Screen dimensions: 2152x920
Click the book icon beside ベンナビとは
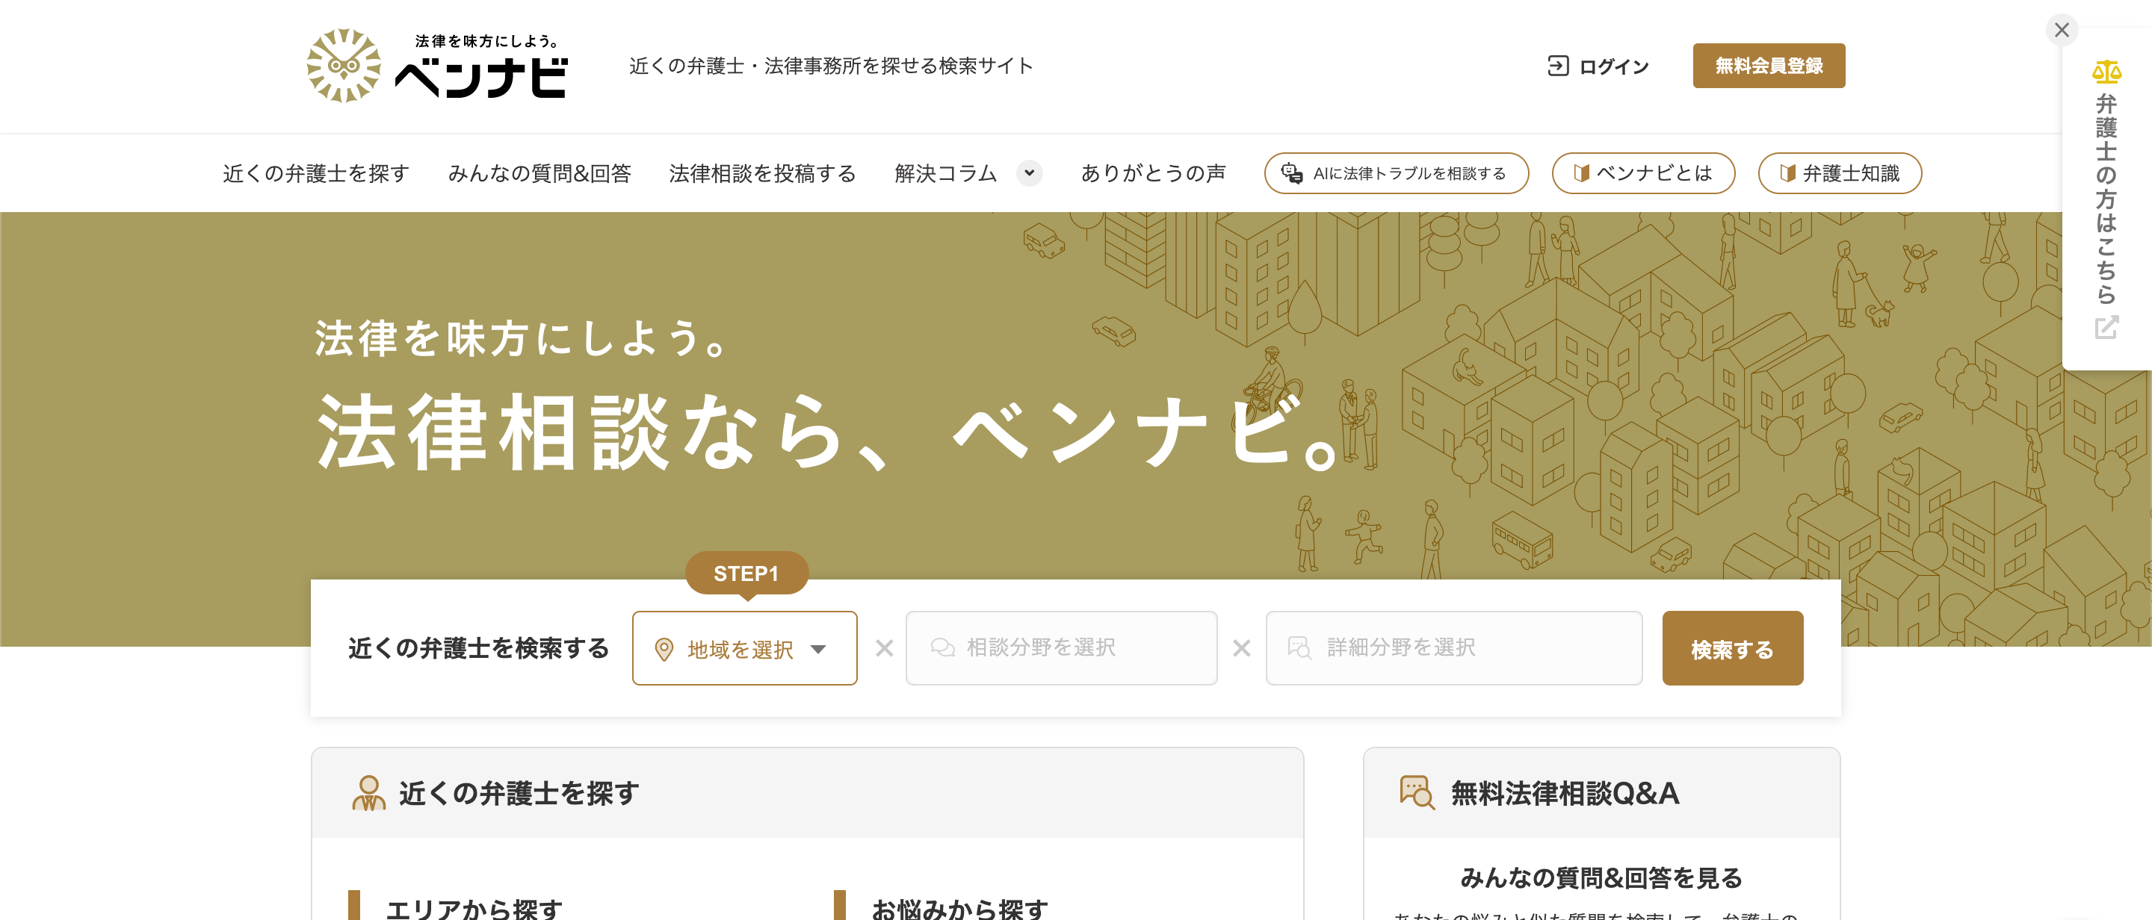[x=1580, y=172]
